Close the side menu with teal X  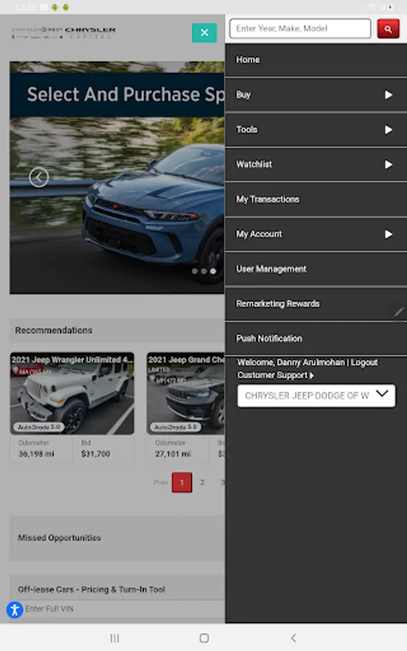click(204, 33)
